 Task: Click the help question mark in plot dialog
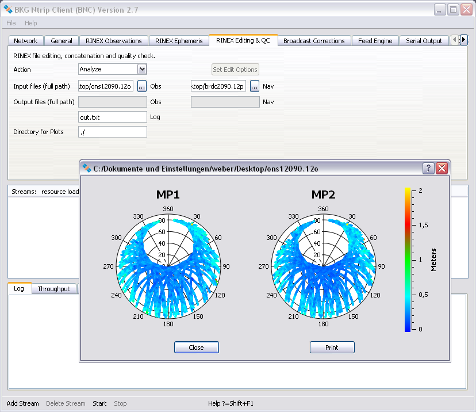click(428, 168)
